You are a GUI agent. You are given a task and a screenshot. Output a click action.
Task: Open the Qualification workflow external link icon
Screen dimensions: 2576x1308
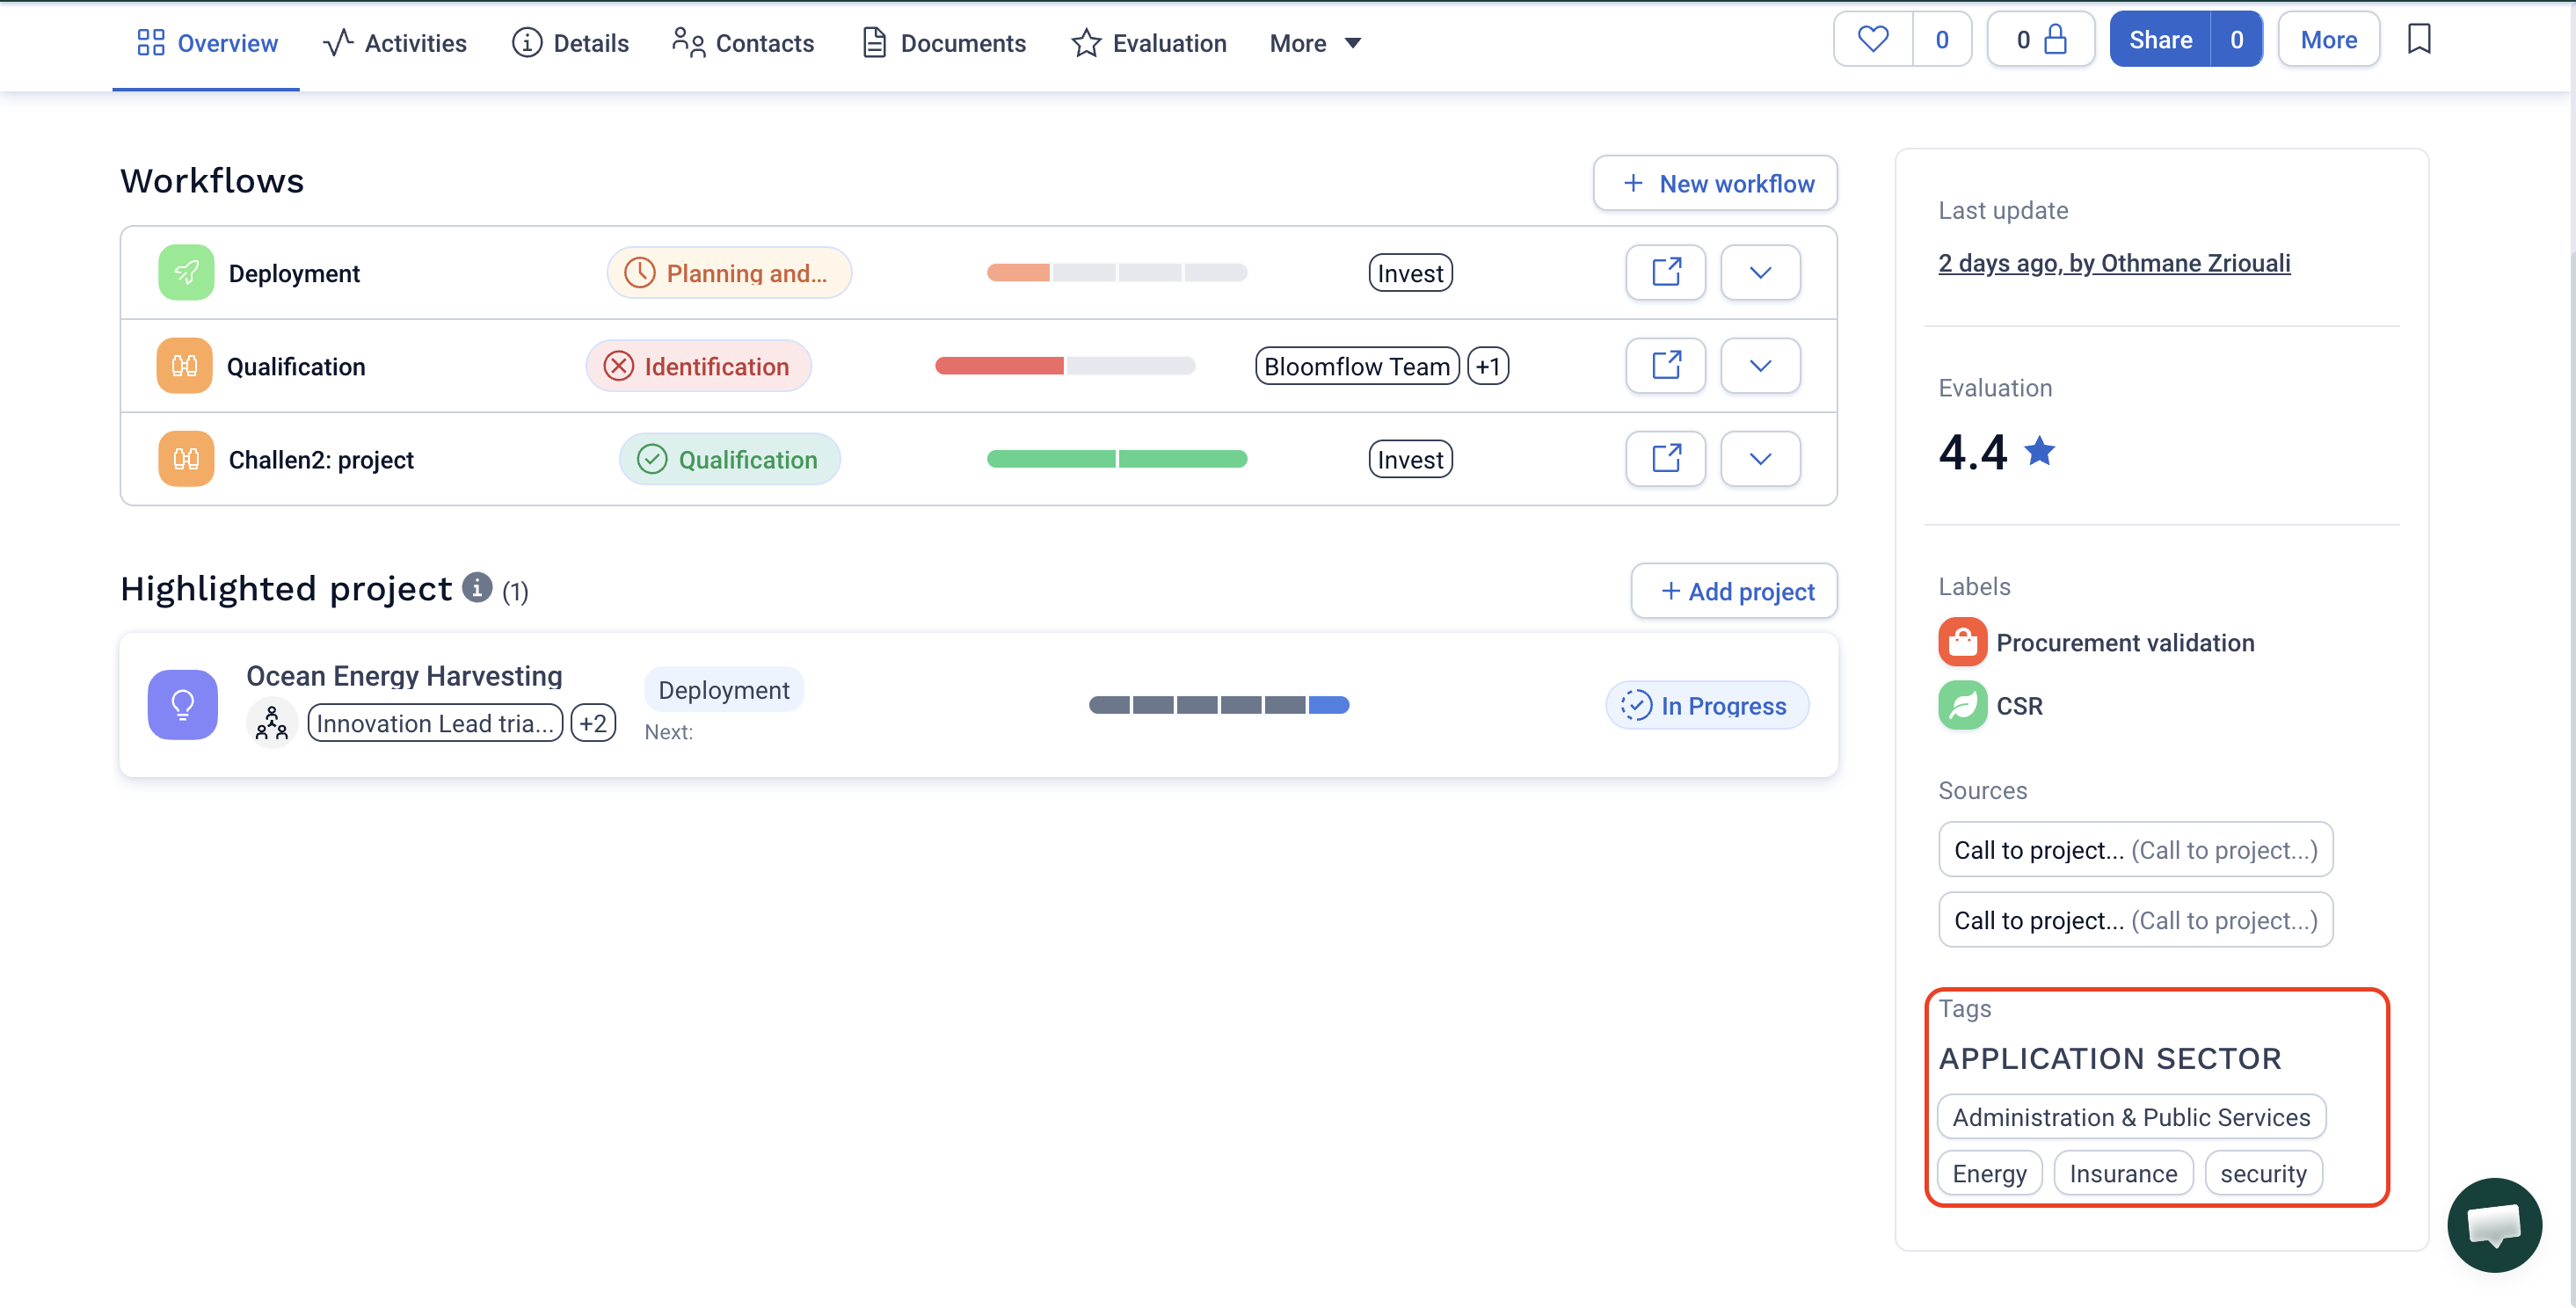coord(1666,365)
